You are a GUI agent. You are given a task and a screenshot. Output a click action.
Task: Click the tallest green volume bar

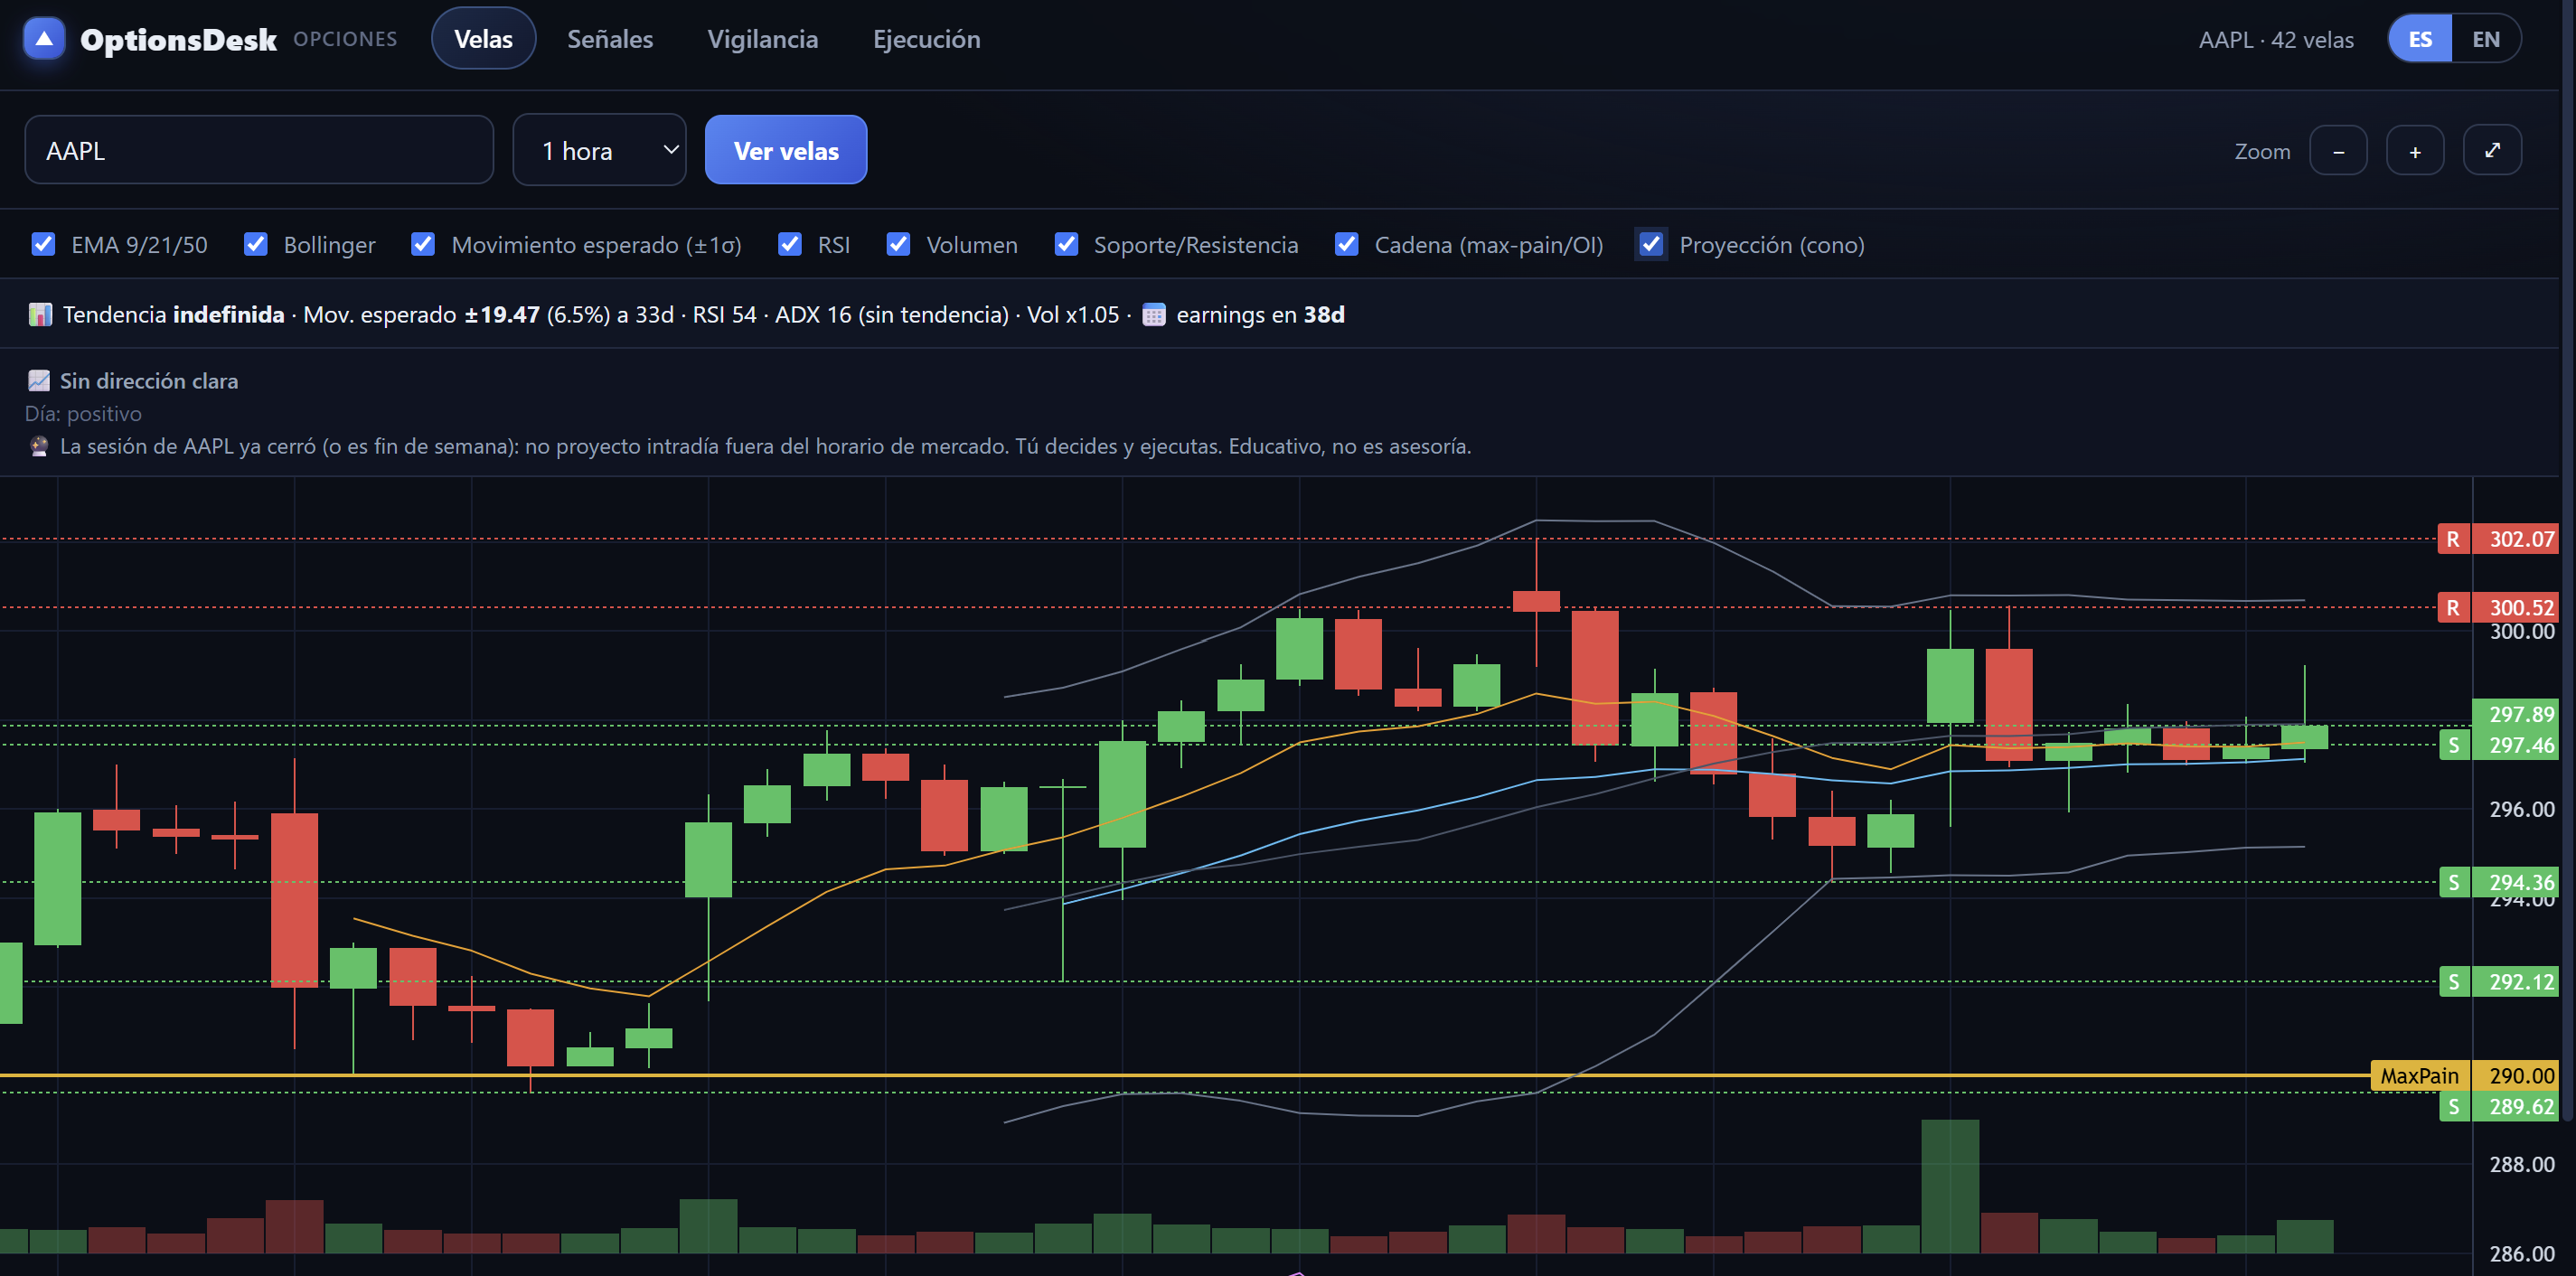[1950, 1186]
